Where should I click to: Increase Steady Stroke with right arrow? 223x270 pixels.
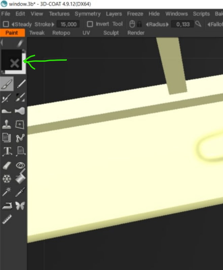53,24
